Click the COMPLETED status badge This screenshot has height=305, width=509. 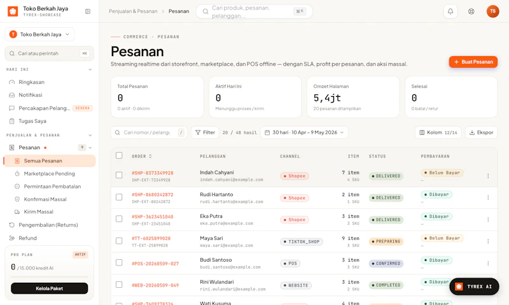pos(386,285)
